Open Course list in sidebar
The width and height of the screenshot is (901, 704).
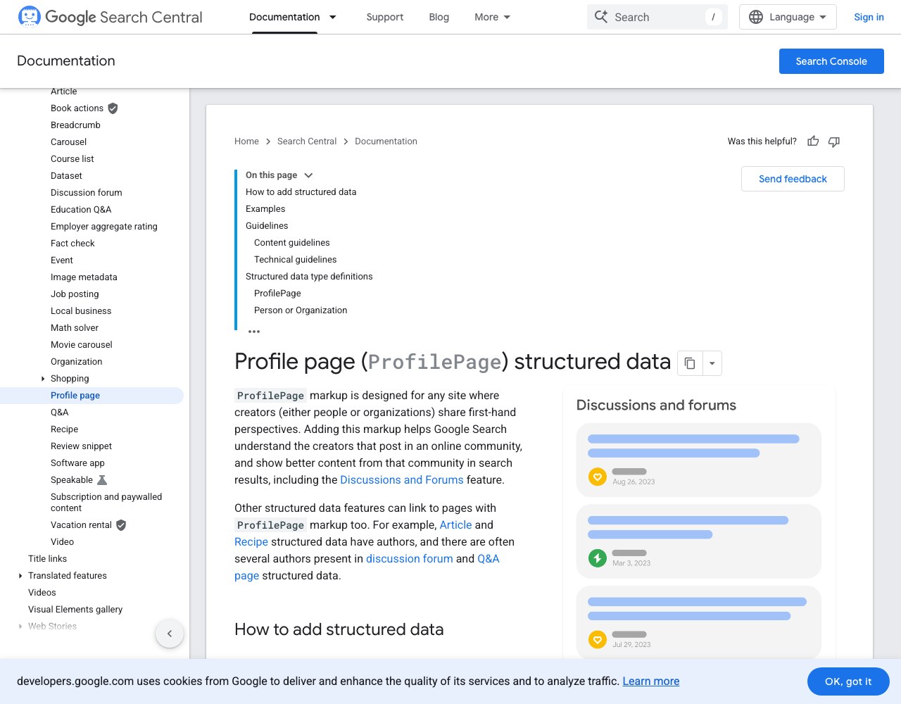pyautogui.click(x=73, y=159)
